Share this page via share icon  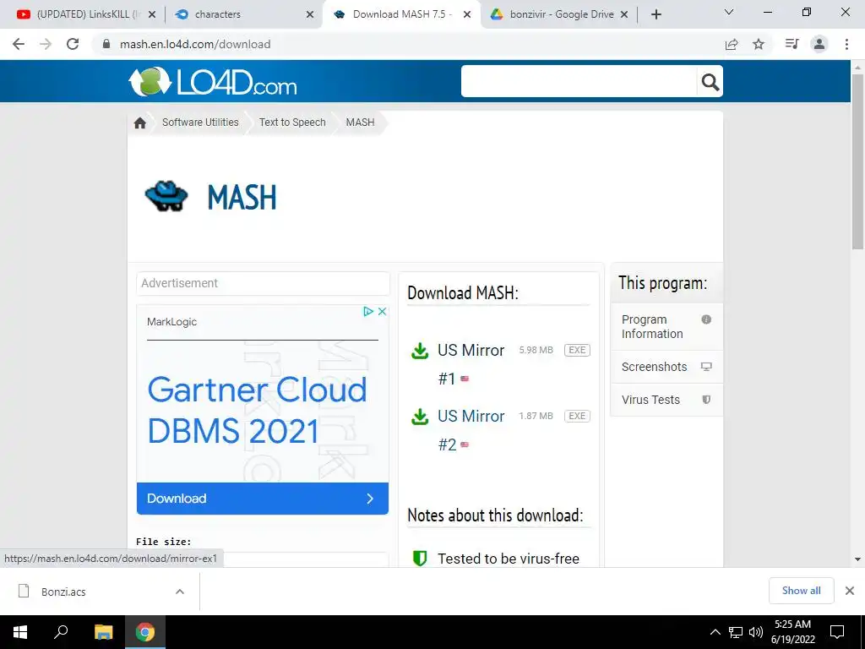coord(732,44)
